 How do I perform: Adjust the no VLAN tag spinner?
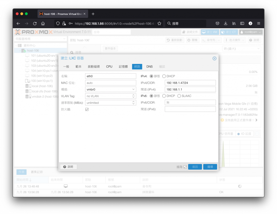pyautogui.click(x=133, y=96)
